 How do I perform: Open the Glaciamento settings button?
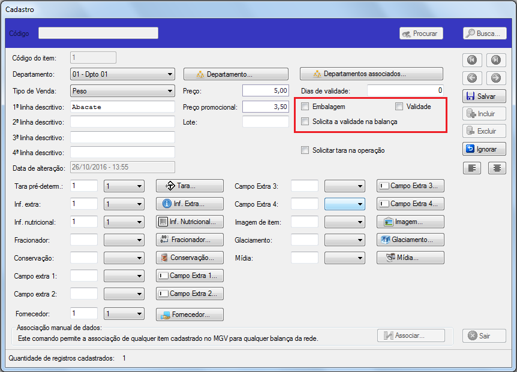(410, 240)
